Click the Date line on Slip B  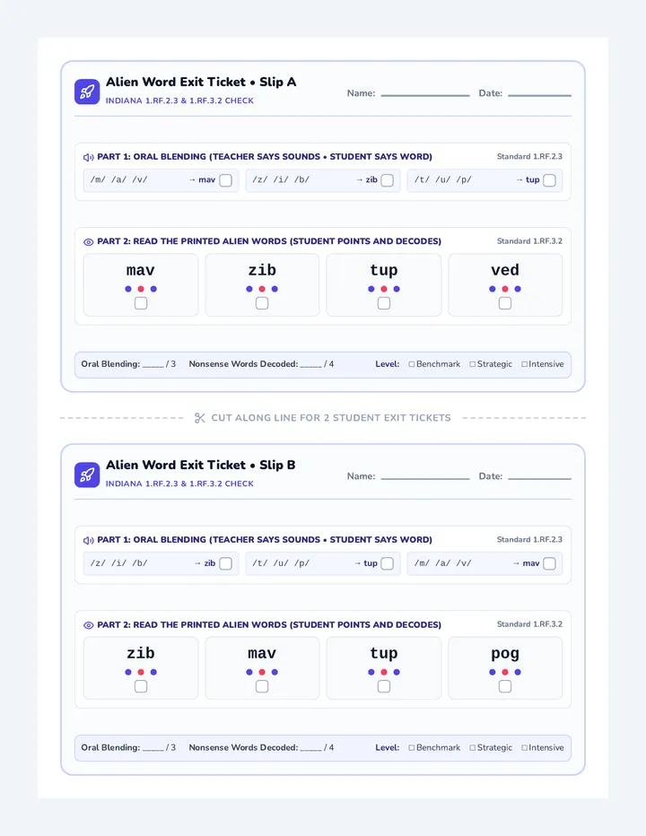tap(539, 478)
